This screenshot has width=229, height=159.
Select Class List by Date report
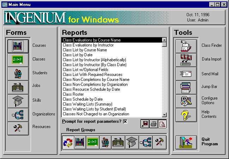click(x=78, y=55)
